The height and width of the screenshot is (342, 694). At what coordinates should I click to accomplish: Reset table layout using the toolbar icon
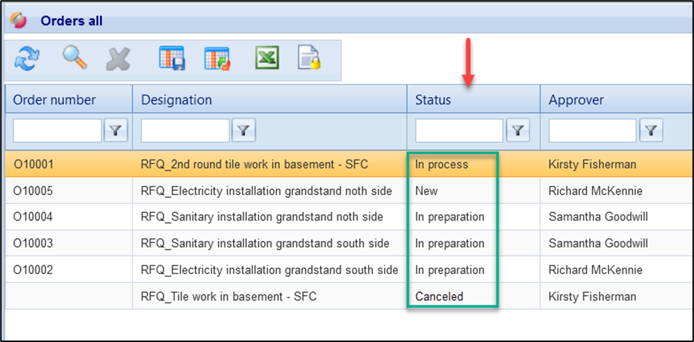click(217, 58)
